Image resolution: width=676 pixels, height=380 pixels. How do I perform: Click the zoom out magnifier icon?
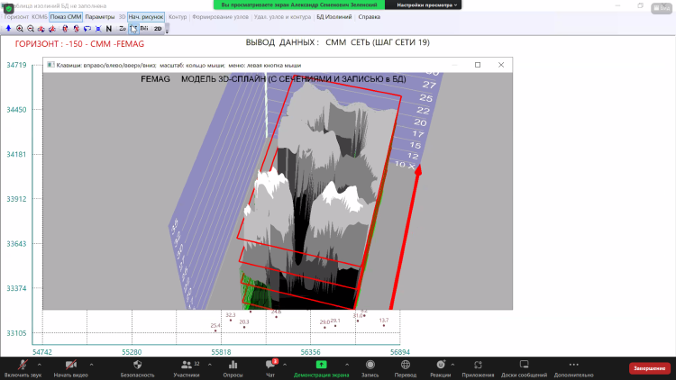click(30, 29)
